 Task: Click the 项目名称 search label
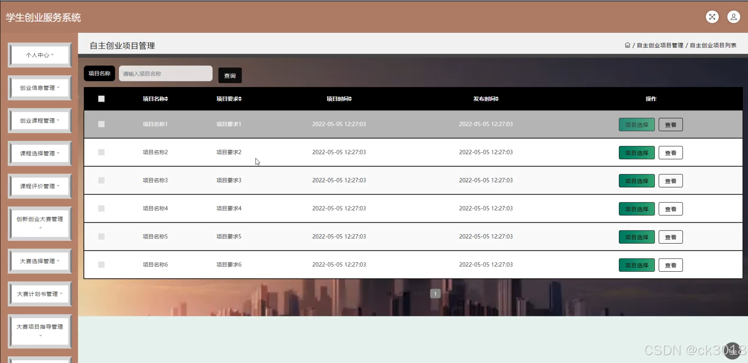(99, 74)
